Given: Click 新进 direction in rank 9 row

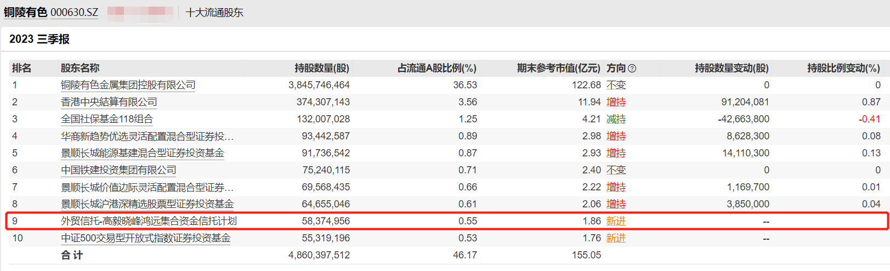Looking at the screenshot, I should point(616,221).
